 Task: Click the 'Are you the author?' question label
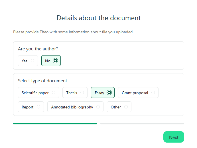point(38,49)
